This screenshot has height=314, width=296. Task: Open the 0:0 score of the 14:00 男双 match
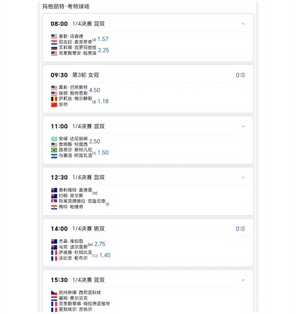click(240, 229)
